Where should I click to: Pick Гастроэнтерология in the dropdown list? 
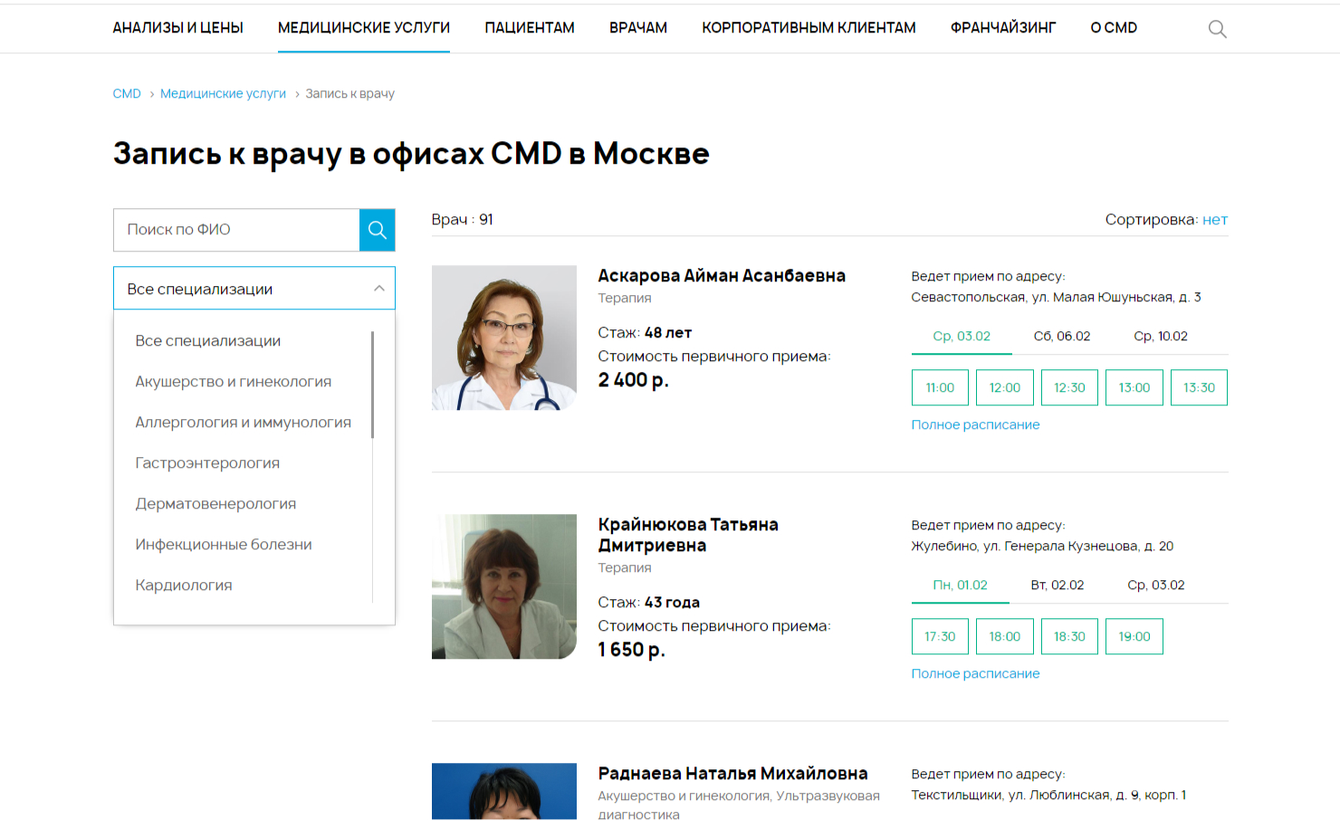[207, 463]
